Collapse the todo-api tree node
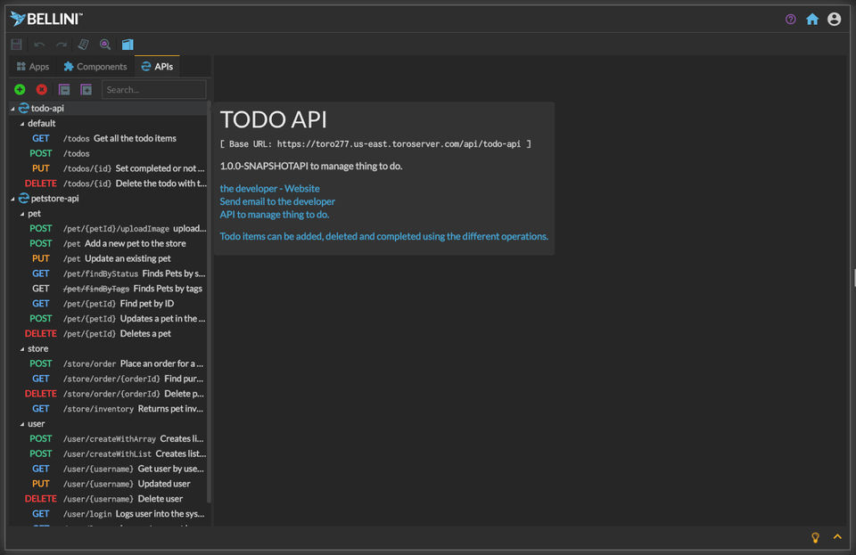This screenshot has height=555, width=856. (13, 109)
